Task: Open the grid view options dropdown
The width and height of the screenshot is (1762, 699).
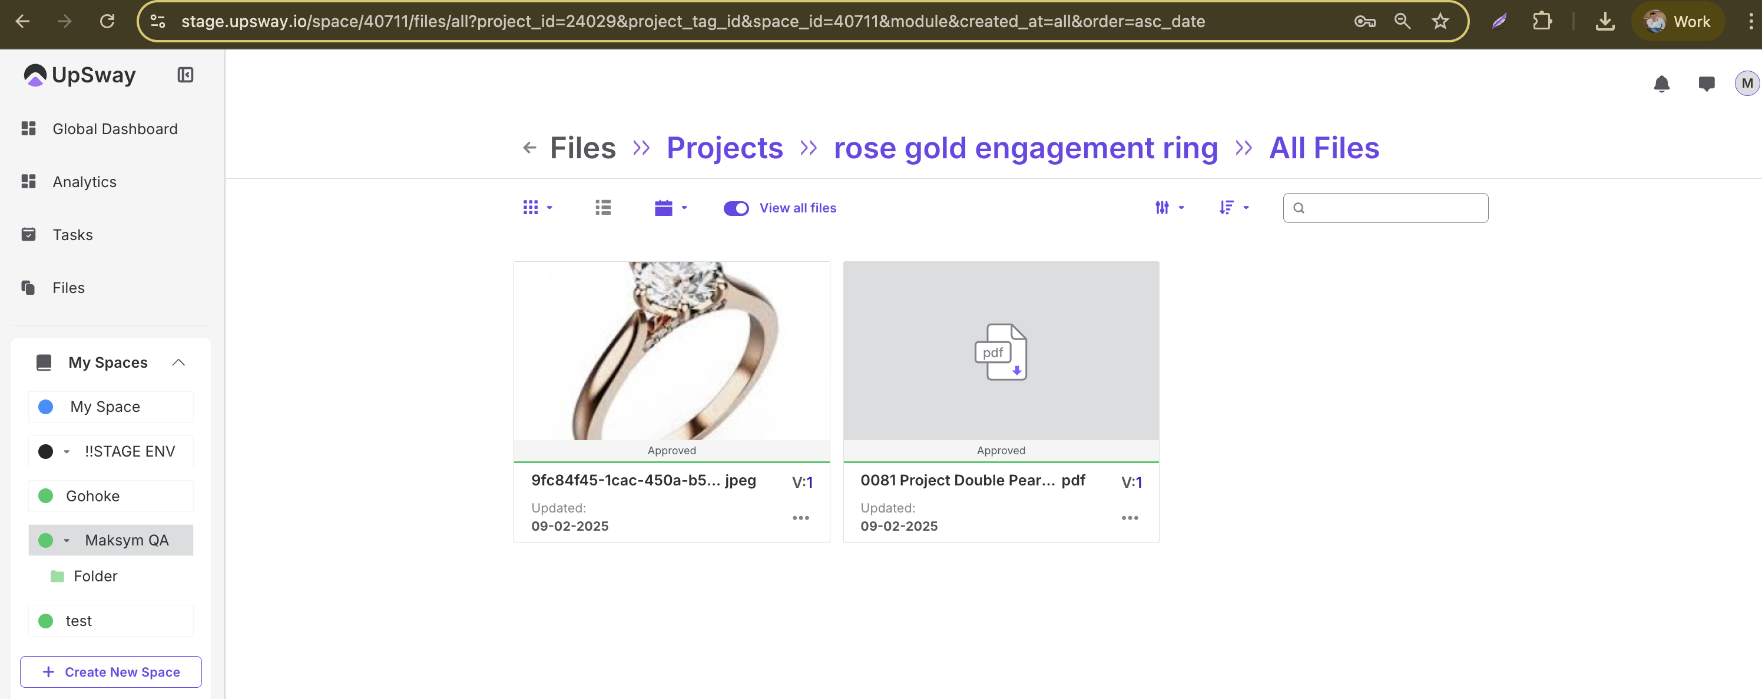Action: pos(550,207)
